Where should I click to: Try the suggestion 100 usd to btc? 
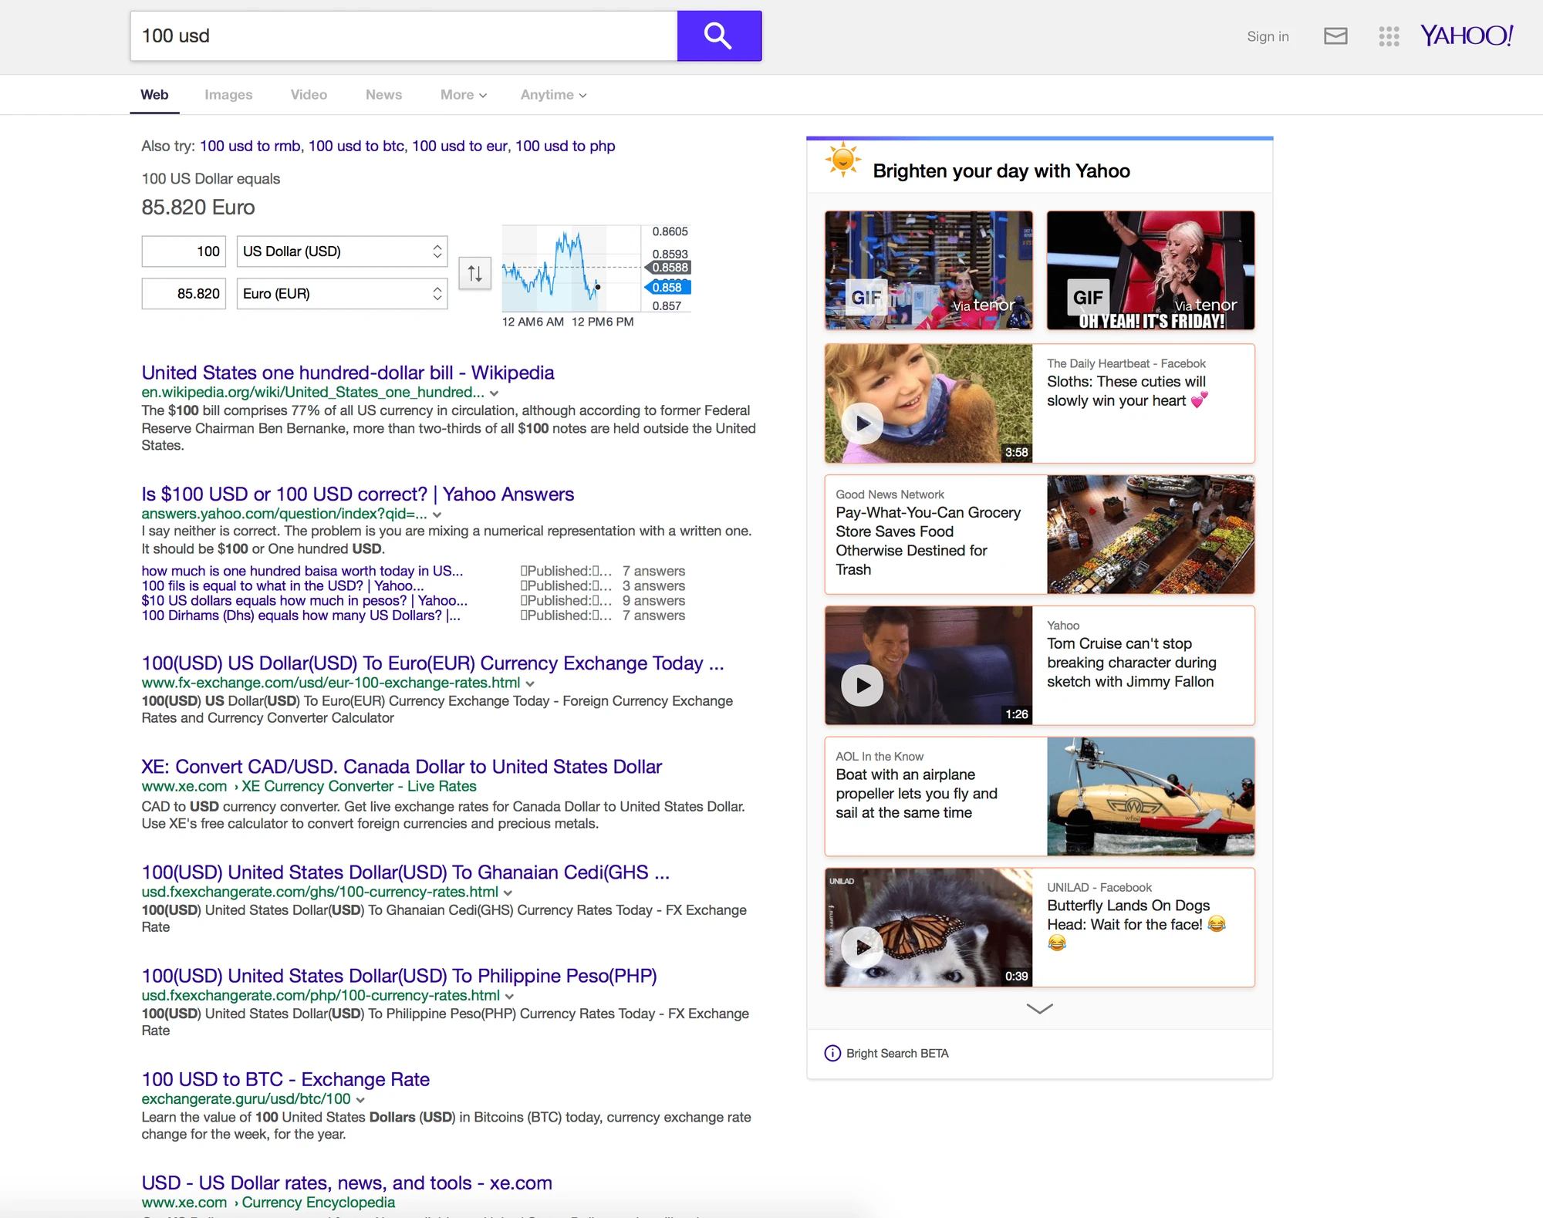[356, 146]
